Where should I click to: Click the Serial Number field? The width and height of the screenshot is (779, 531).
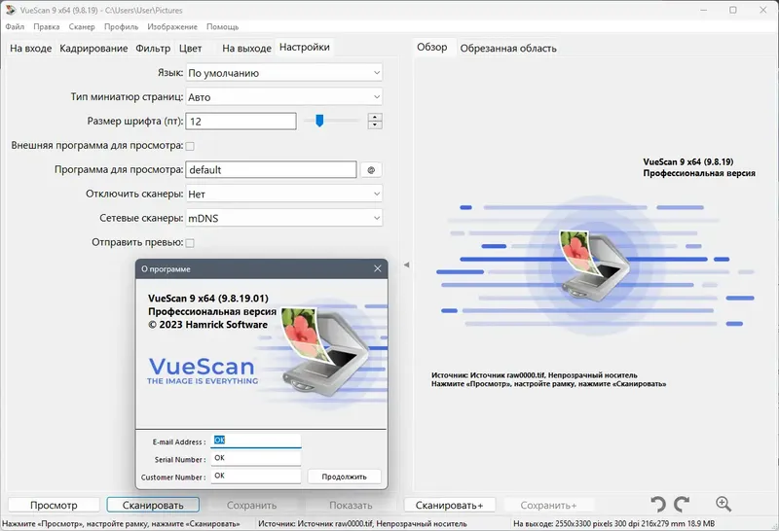coord(256,458)
